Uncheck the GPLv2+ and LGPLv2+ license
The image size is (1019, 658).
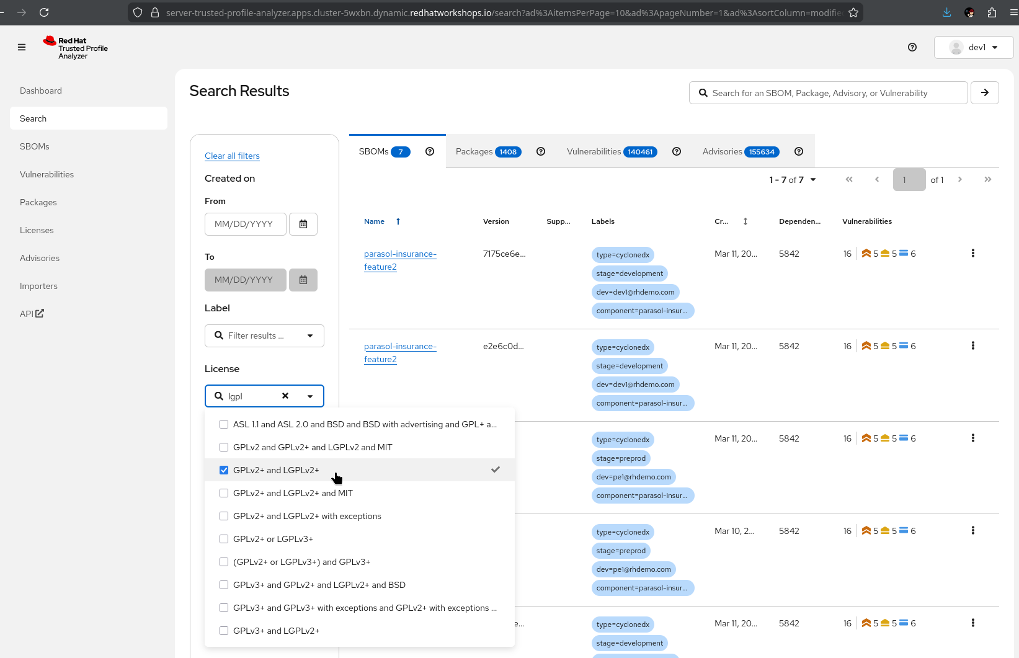(x=223, y=469)
